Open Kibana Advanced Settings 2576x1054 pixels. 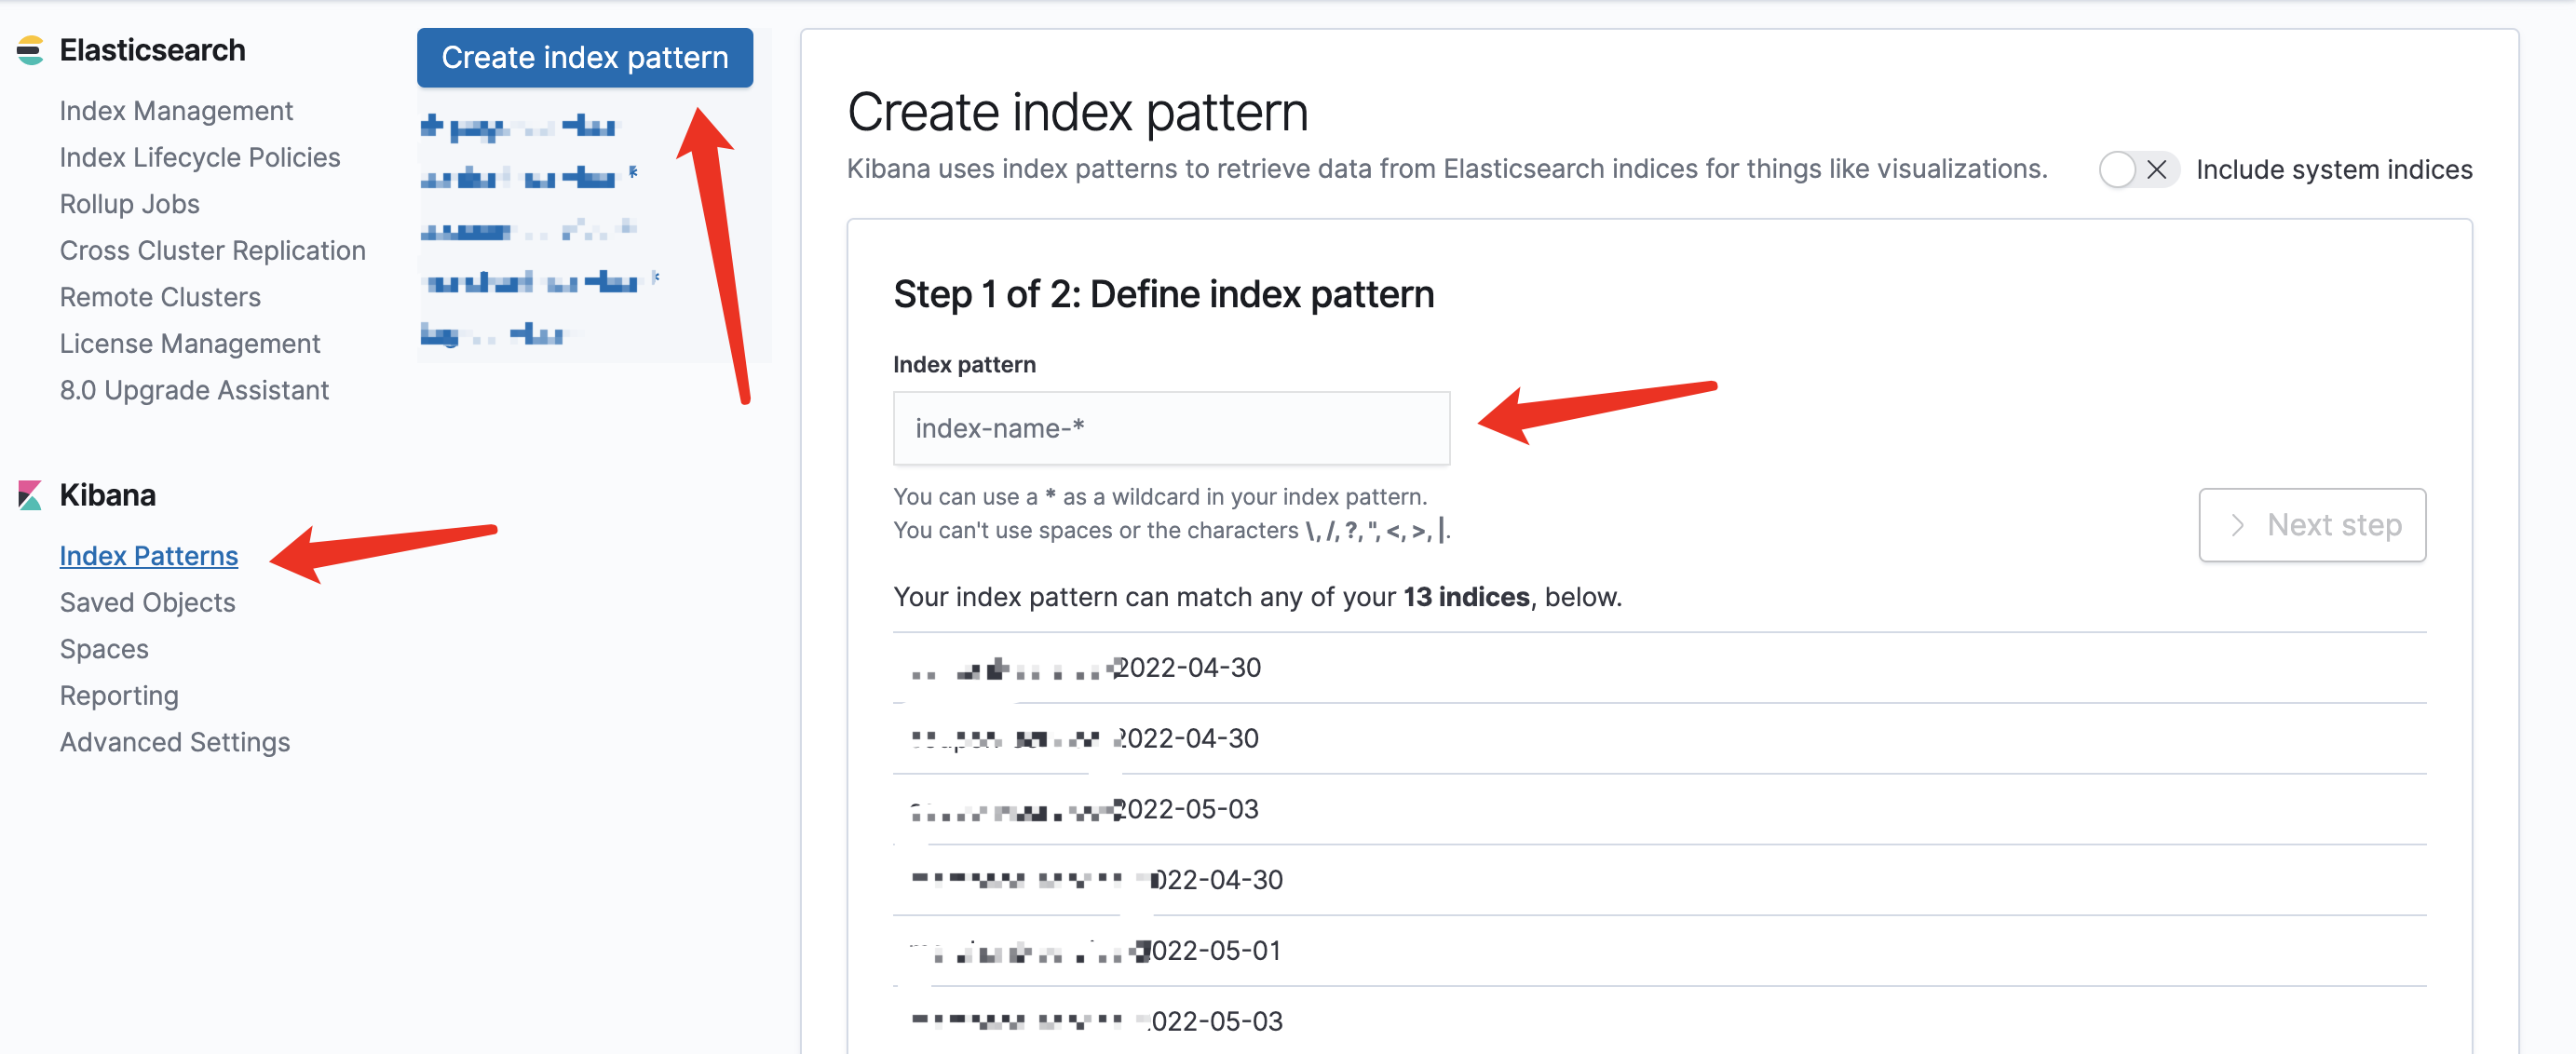175,742
